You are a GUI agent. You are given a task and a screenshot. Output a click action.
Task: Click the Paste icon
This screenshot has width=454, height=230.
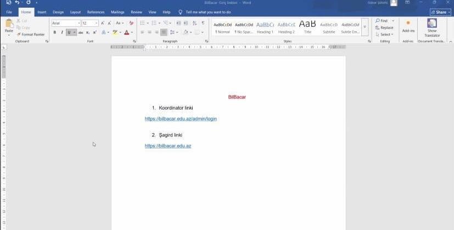point(9,24)
